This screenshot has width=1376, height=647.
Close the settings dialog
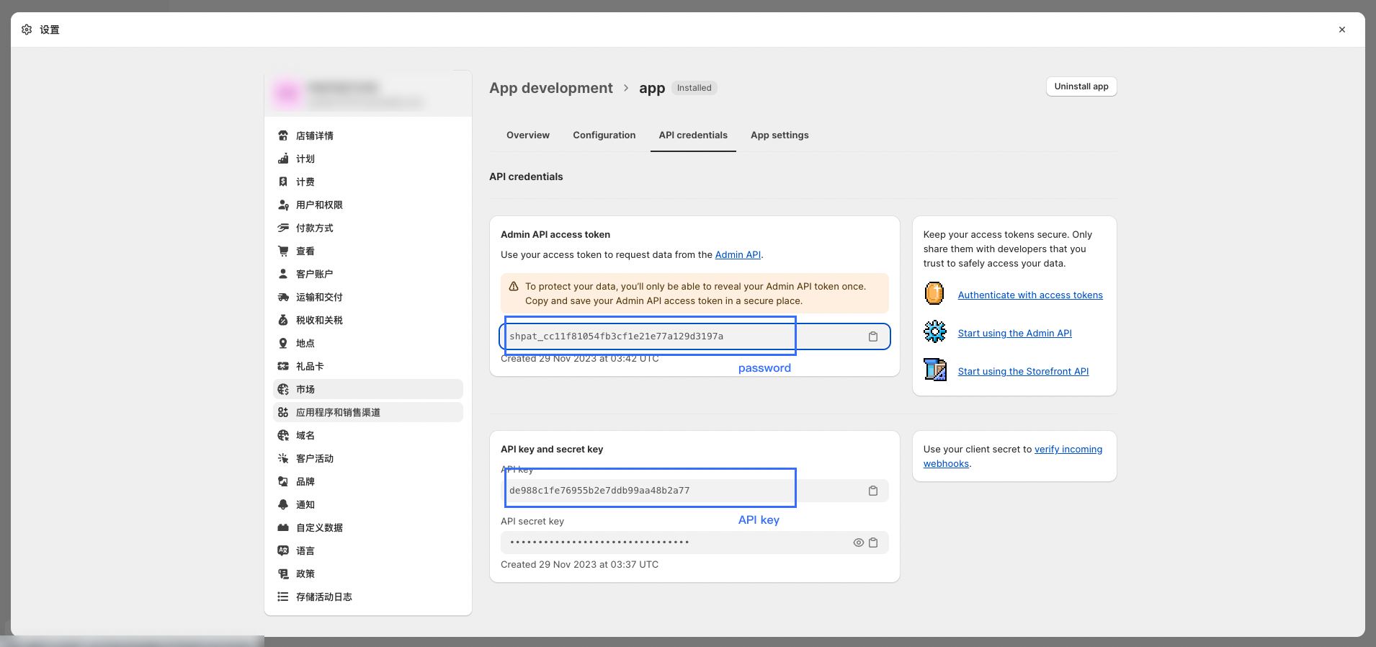click(1341, 30)
